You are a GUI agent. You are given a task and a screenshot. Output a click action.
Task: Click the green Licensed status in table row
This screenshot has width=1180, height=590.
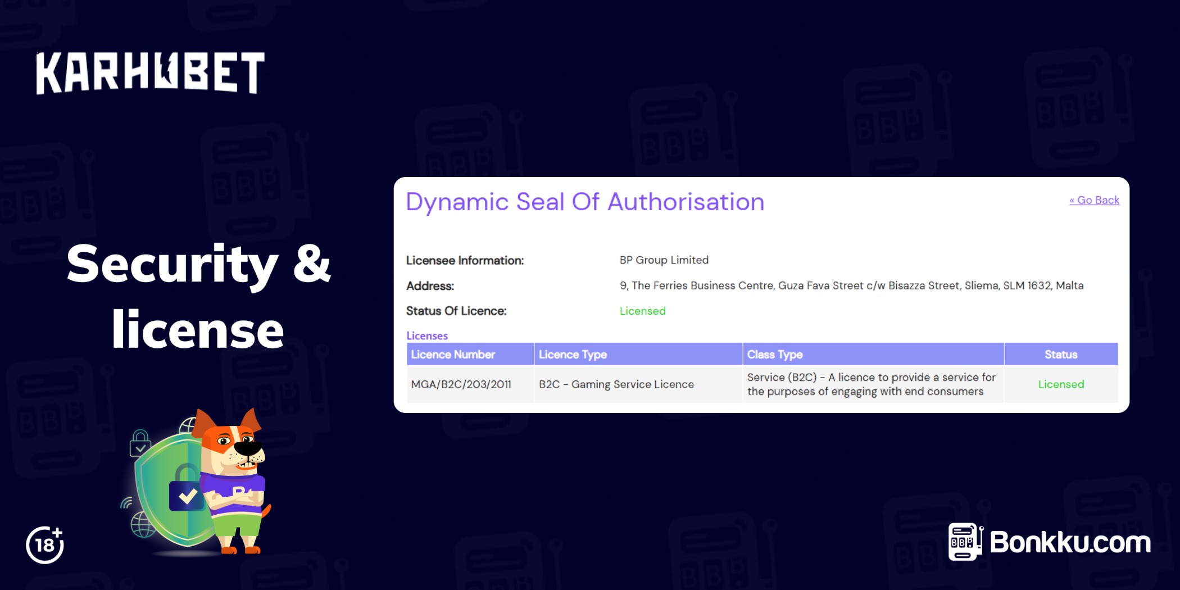tap(1060, 384)
